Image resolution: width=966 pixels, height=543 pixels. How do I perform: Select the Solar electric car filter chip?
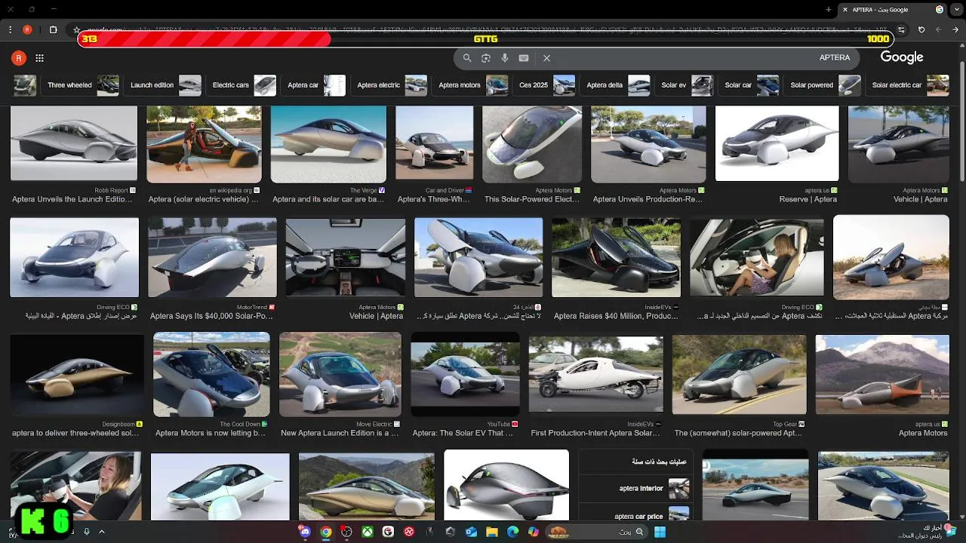pyautogui.click(x=909, y=85)
